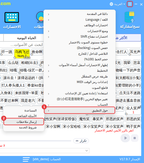Image resolution: width=144 pixels, height=163 pixels.
Task: Open the hamburger main menu icon
Action: 130,4
